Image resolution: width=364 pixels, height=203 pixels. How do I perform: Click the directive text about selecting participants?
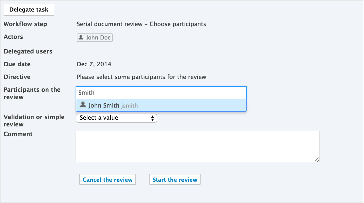point(141,77)
